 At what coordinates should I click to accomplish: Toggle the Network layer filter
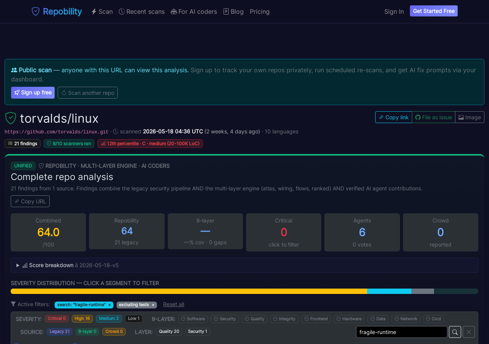[406, 319]
